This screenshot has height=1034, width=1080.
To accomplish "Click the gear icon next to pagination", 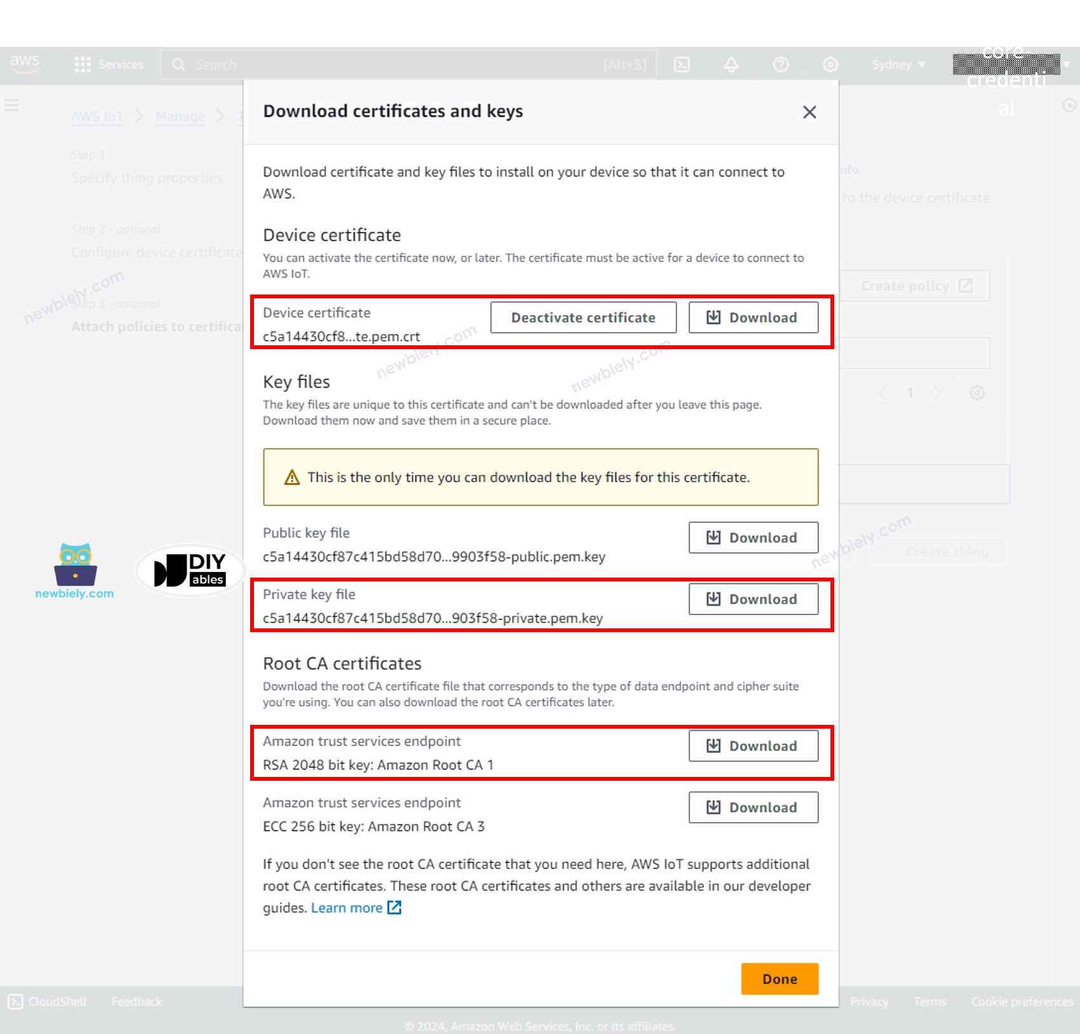I will coord(977,393).
